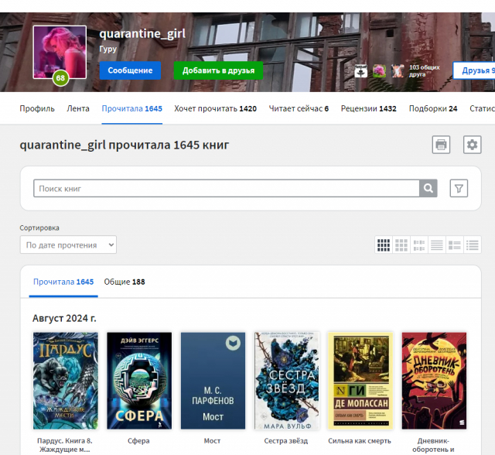Click the search magnifier button

point(428,189)
